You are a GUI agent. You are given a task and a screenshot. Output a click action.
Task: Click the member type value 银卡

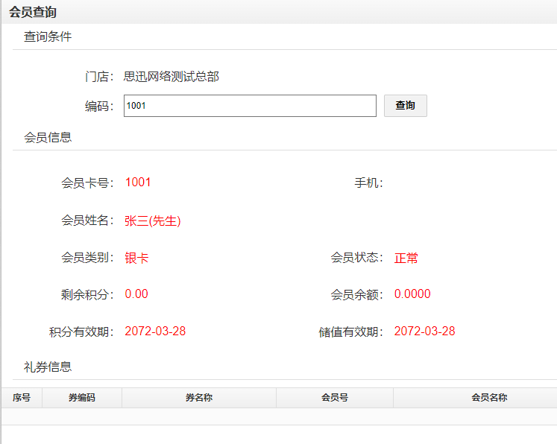tap(136, 258)
